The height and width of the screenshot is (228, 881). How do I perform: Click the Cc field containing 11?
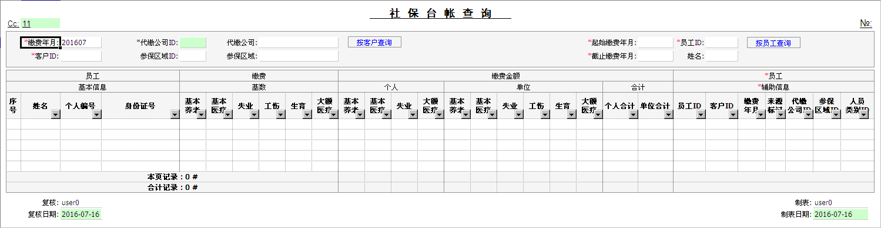(x=41, y=23)
